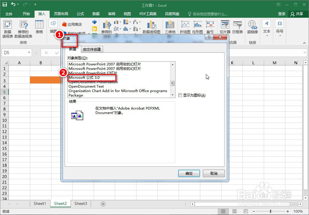
Task: Expand the formula bar
Action: pyautogui.click(x=305, y=52)
